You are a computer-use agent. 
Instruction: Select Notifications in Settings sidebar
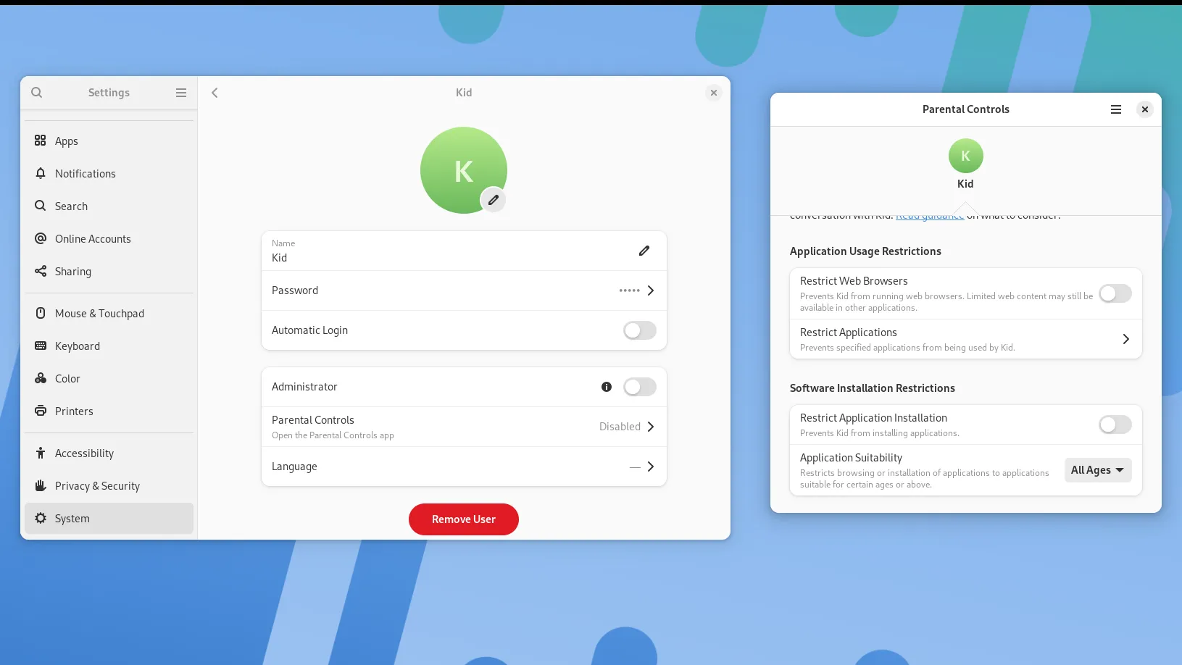coord(109,173)
